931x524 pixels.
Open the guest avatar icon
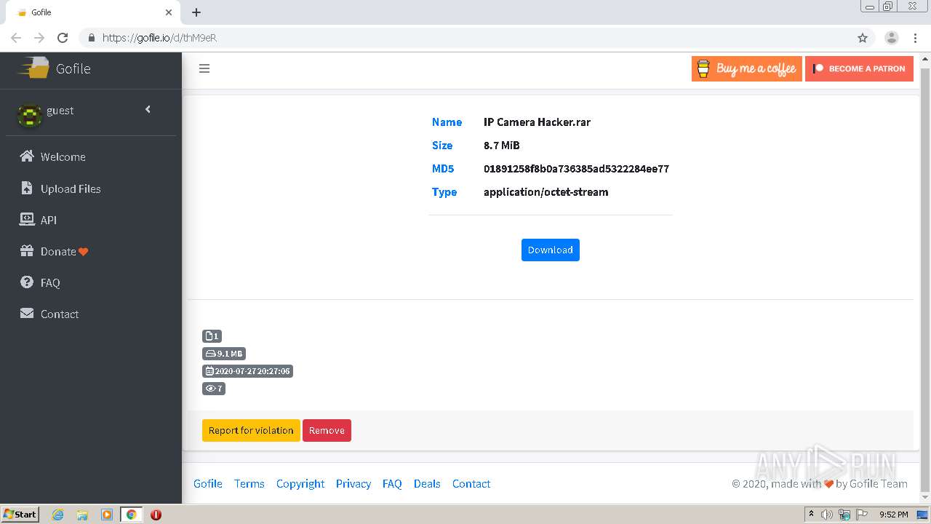tap(29, 115)
